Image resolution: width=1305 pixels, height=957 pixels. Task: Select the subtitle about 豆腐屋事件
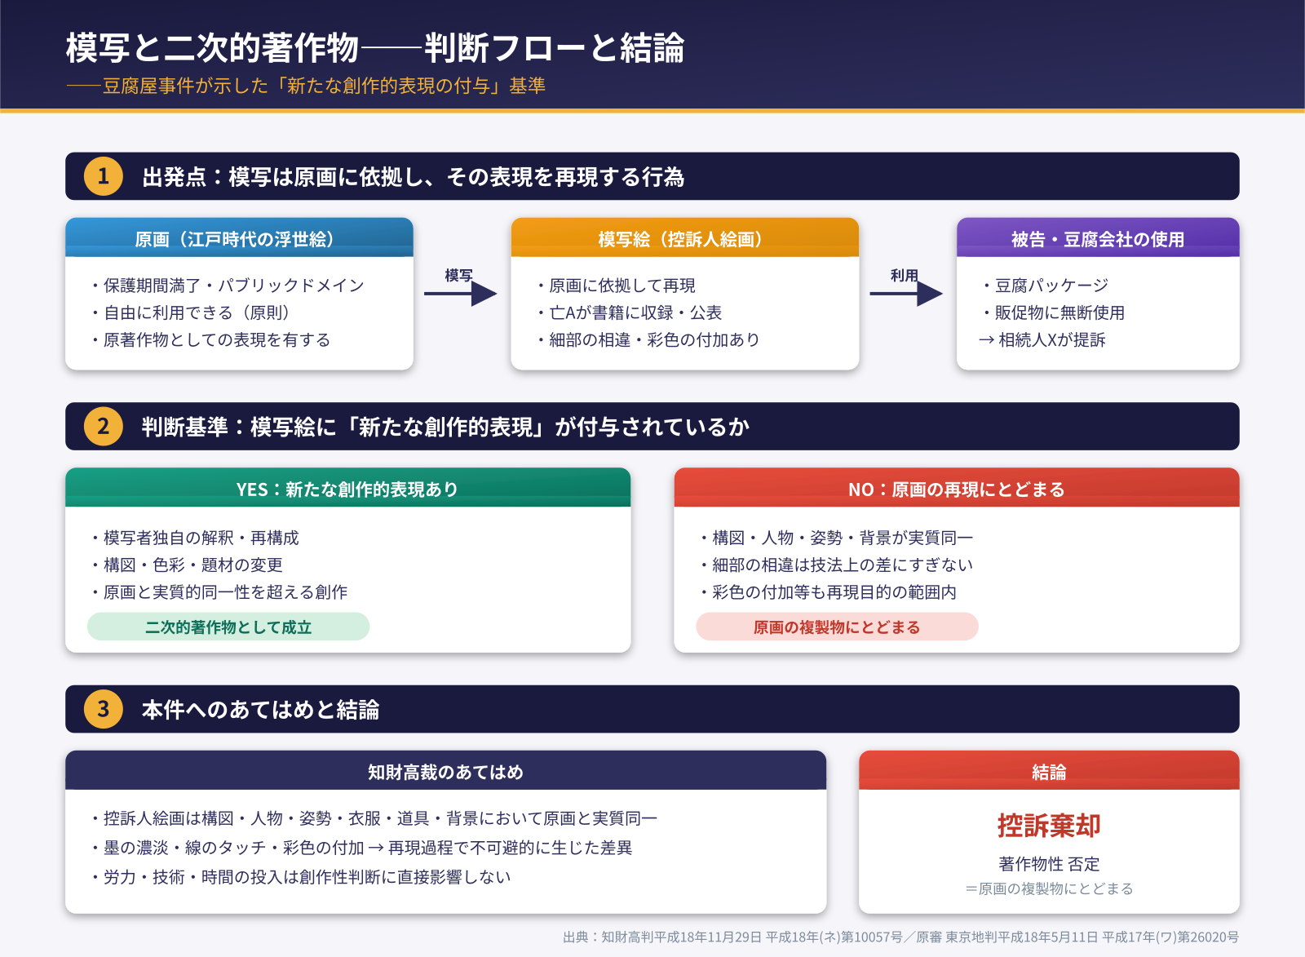pos(306,86)
